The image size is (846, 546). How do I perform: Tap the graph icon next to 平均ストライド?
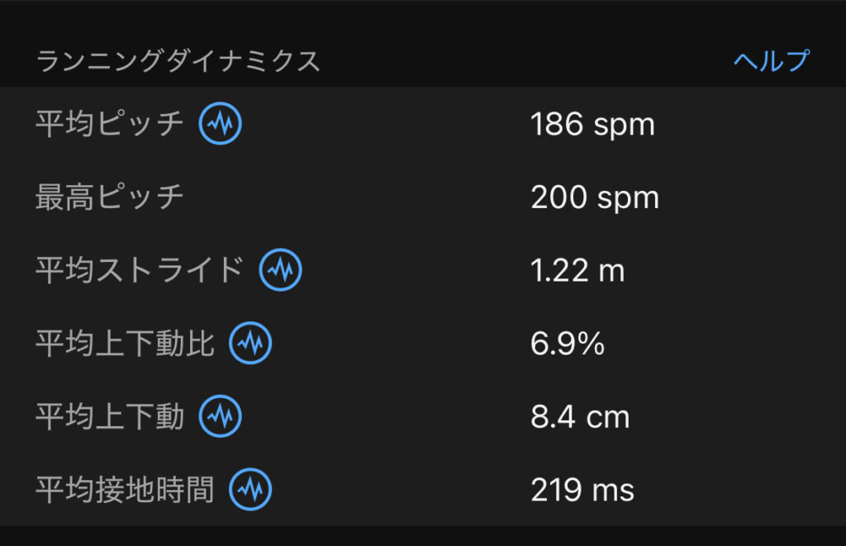click(280, 270)
